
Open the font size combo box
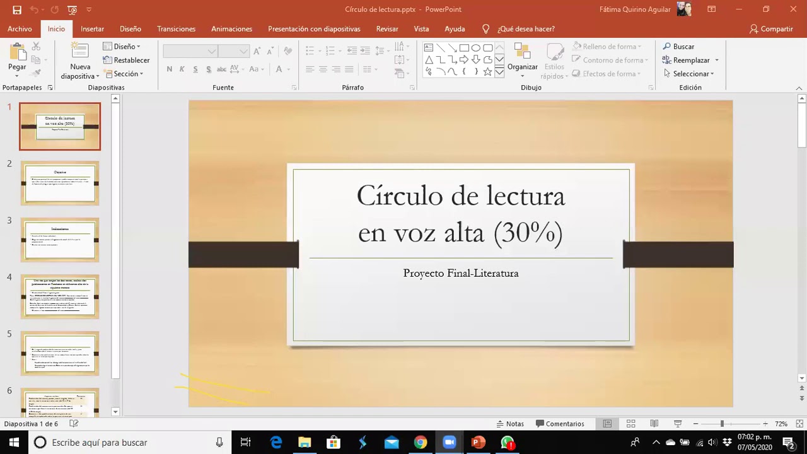(x=235, y=51)
